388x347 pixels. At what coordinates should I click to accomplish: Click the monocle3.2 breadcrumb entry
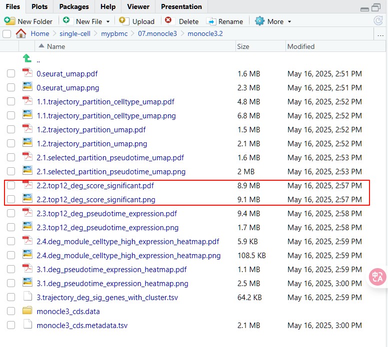click(205, 33)
